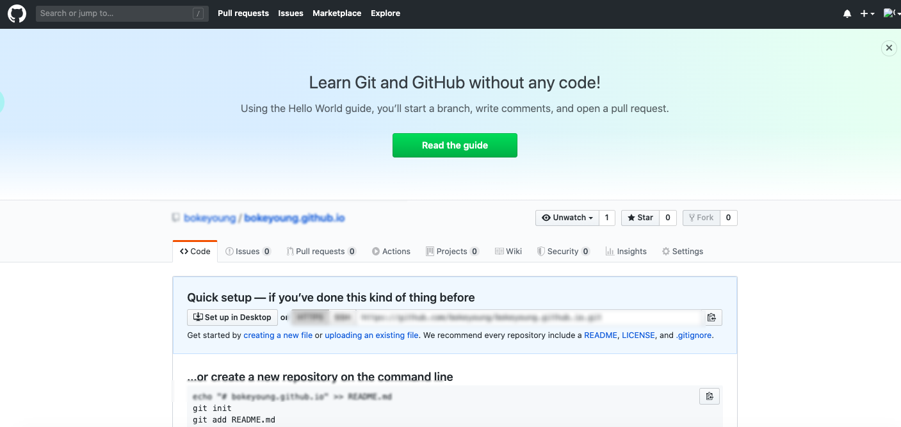
Task: Go to Explore
Action: (386, 13)
